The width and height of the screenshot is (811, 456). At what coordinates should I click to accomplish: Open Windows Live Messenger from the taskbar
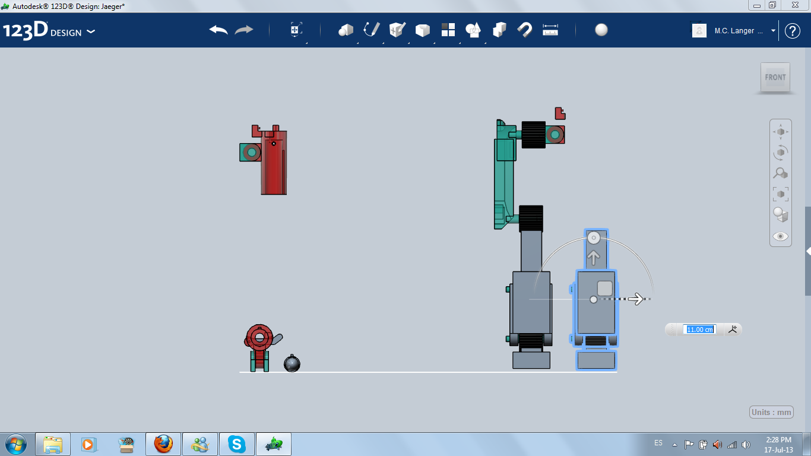(199, 444)
